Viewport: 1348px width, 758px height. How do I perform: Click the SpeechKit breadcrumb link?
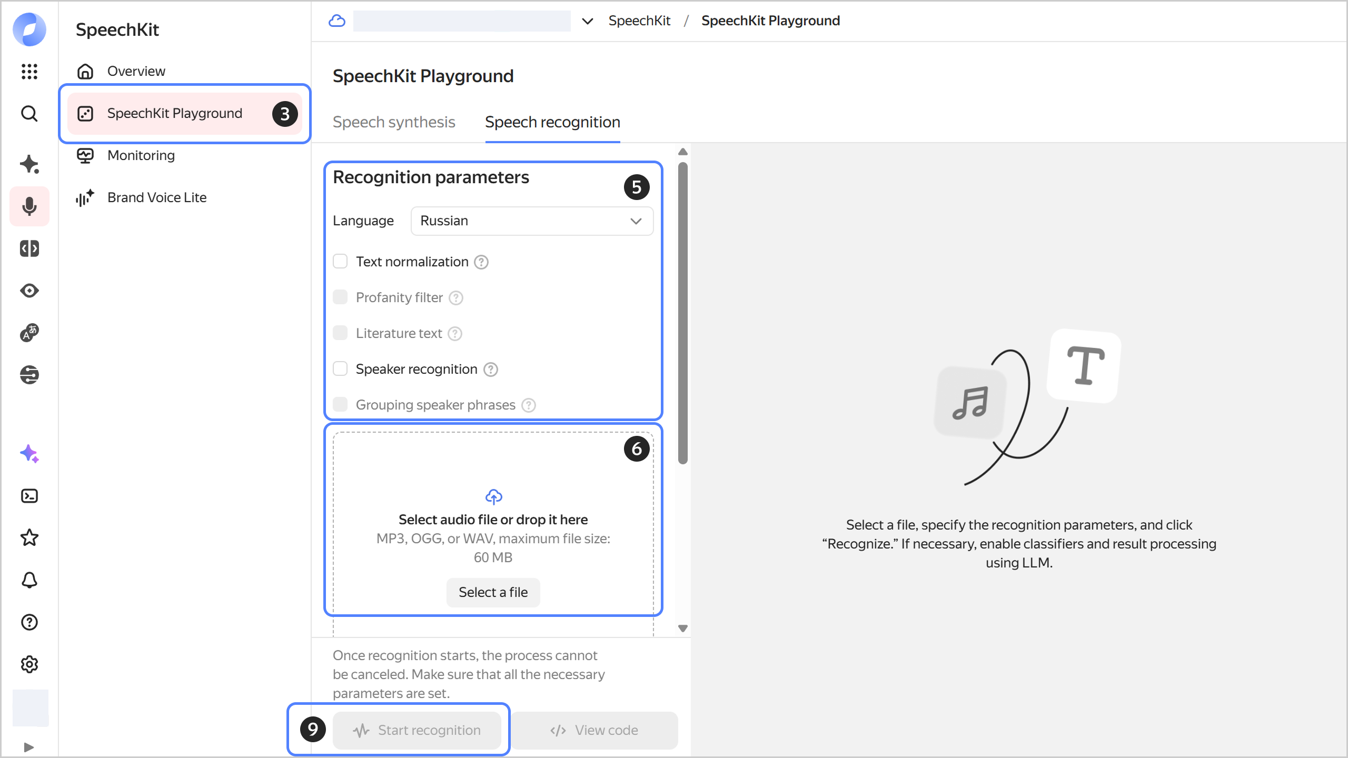[x=639, y=21]
